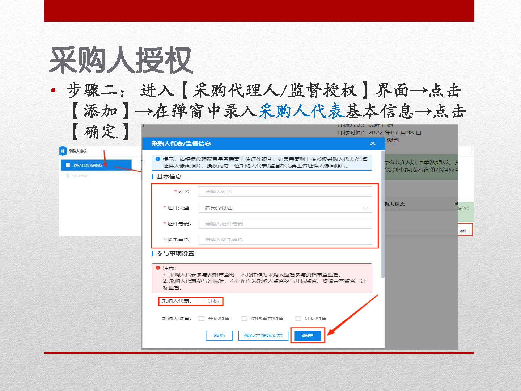Screen dimensions: 521x391
Task: Click the 添加 button on the right
Action: tap(463, 231)
